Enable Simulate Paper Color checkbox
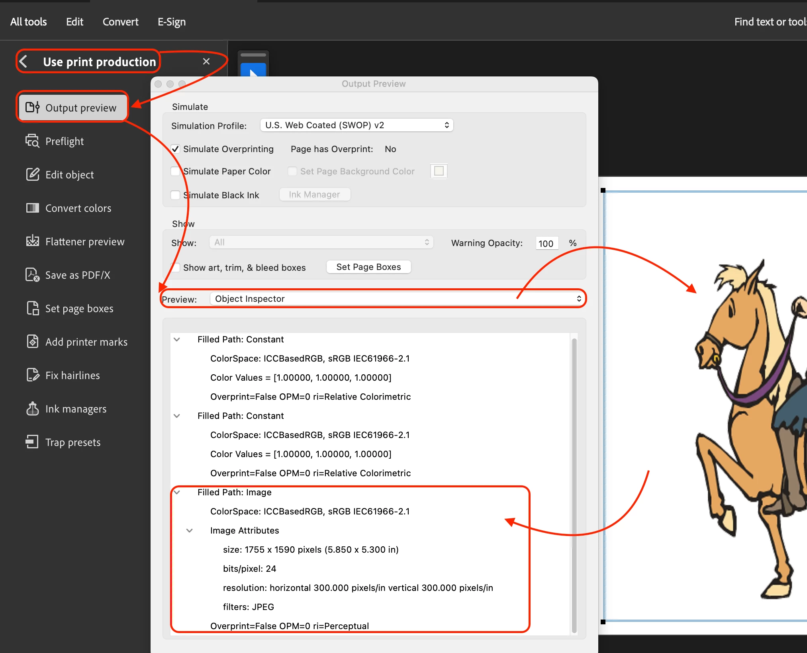This screenshot has width=807, height=653. tap(175, 171)
